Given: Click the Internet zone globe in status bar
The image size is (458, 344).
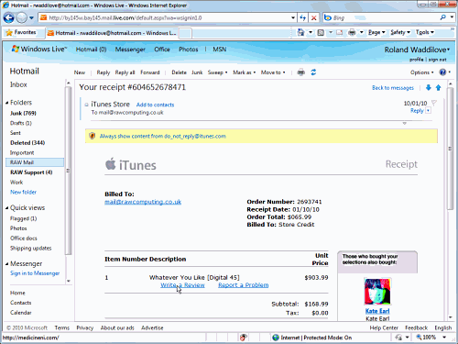Looking at the screenshot, I should click(x=276, y=338).
